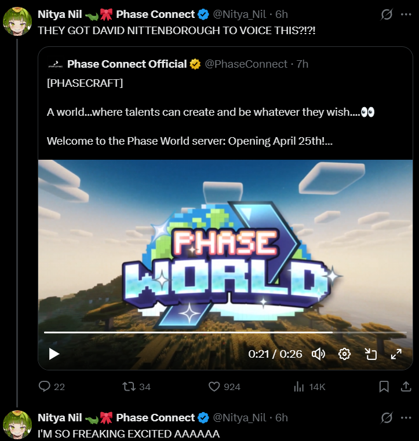Like the tweet with 924 likes
The height and width of the screenshot is (441, 419).
pos(224,387)
